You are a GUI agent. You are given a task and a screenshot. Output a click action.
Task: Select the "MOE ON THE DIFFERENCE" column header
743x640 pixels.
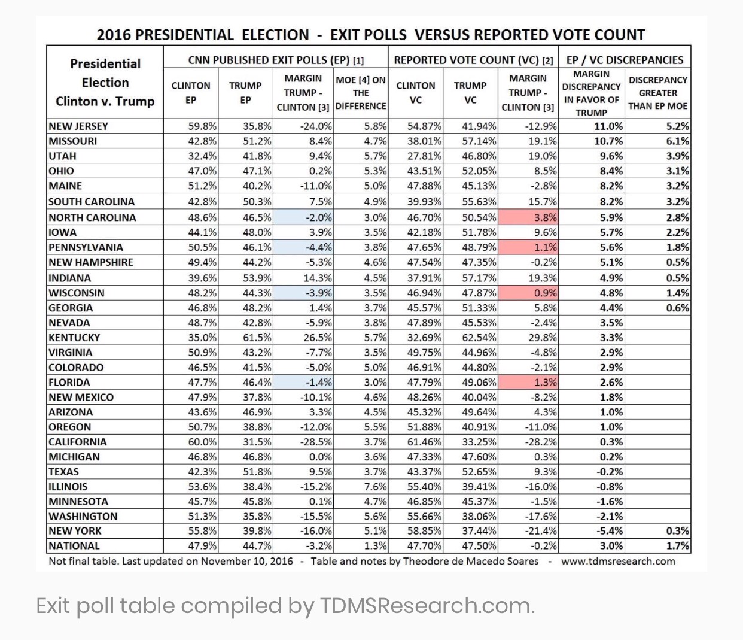(x=361, y=93)
